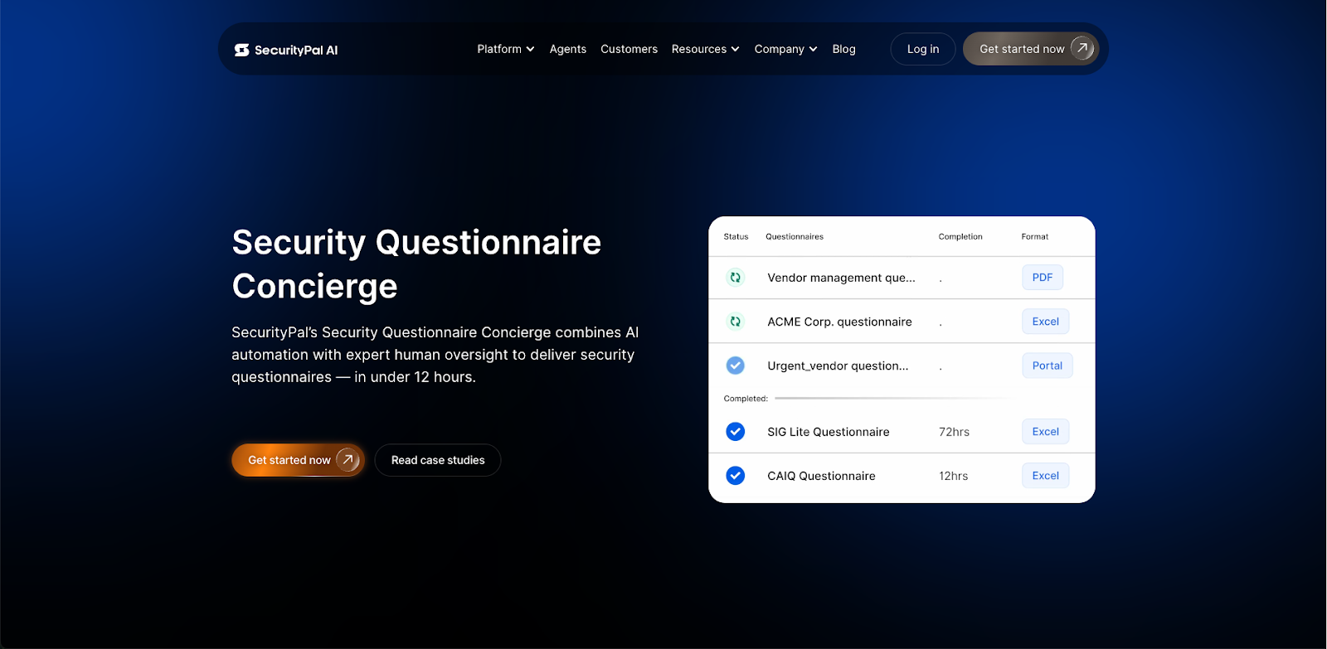Viewport: 1327px width, 649px height.
Task: Open the Customers page
Action: (629, 49)
